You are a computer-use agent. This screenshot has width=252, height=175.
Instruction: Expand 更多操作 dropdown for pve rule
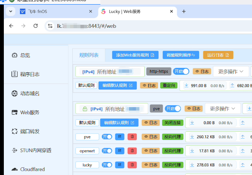click(x=223, y=109)
